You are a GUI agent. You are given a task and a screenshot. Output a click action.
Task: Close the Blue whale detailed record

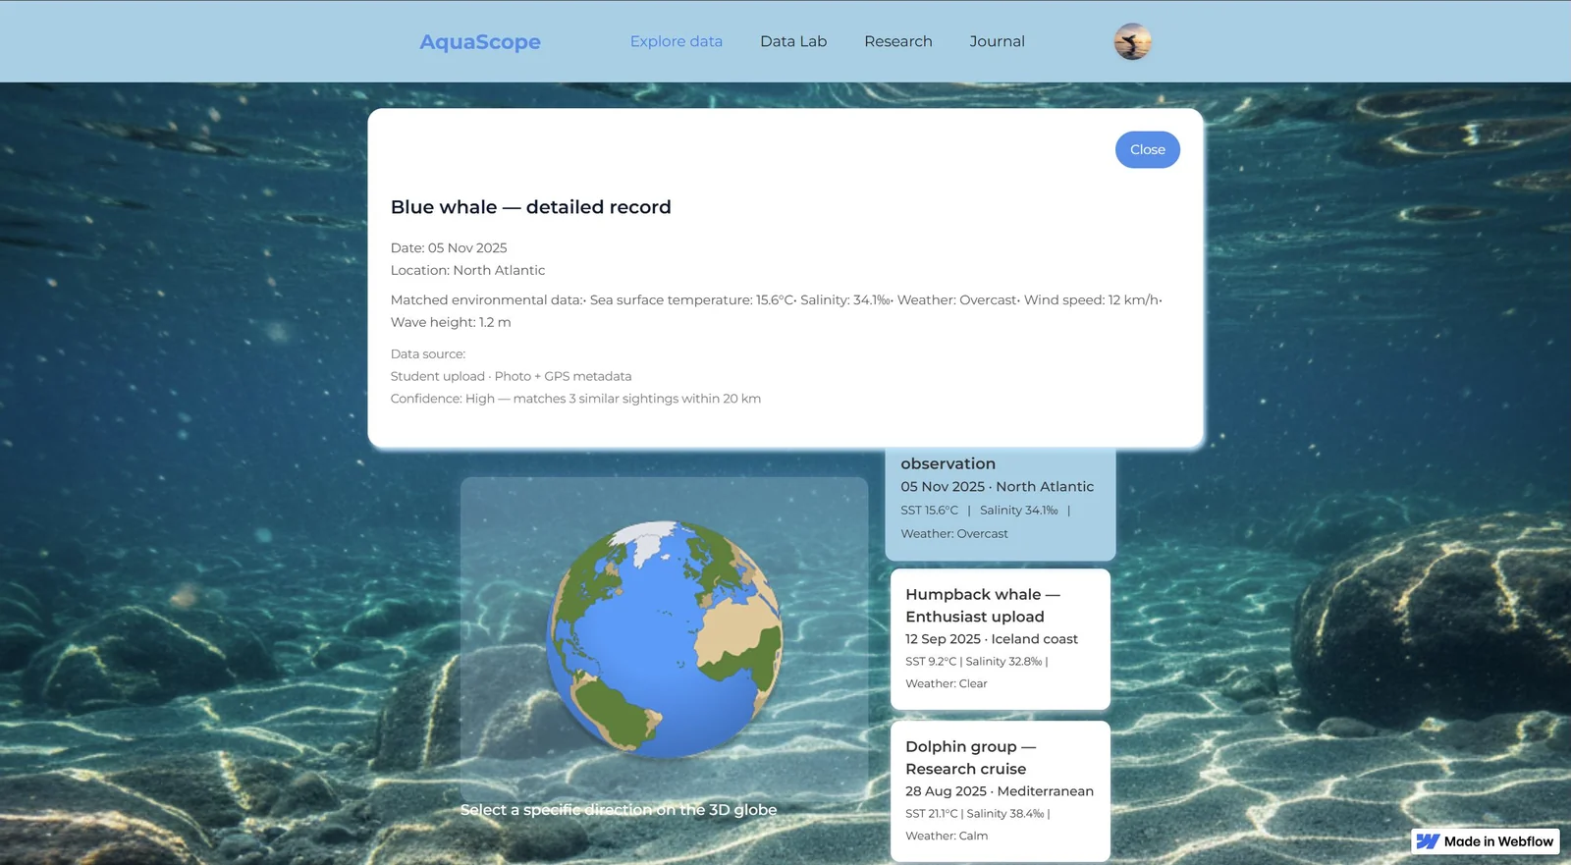1148,149
